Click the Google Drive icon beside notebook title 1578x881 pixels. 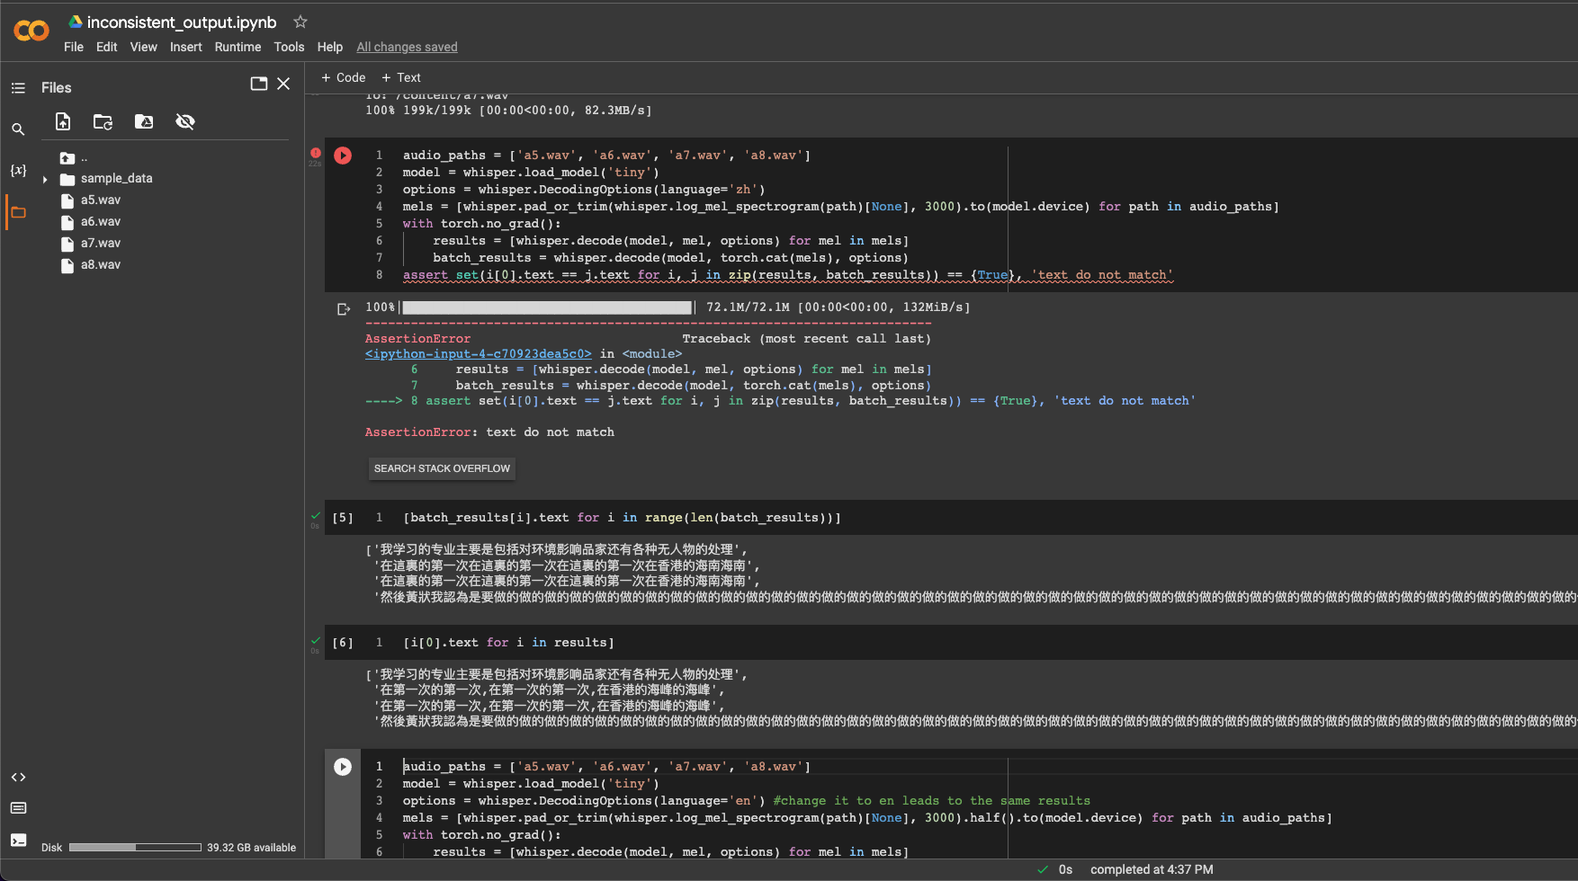point(76,22)
